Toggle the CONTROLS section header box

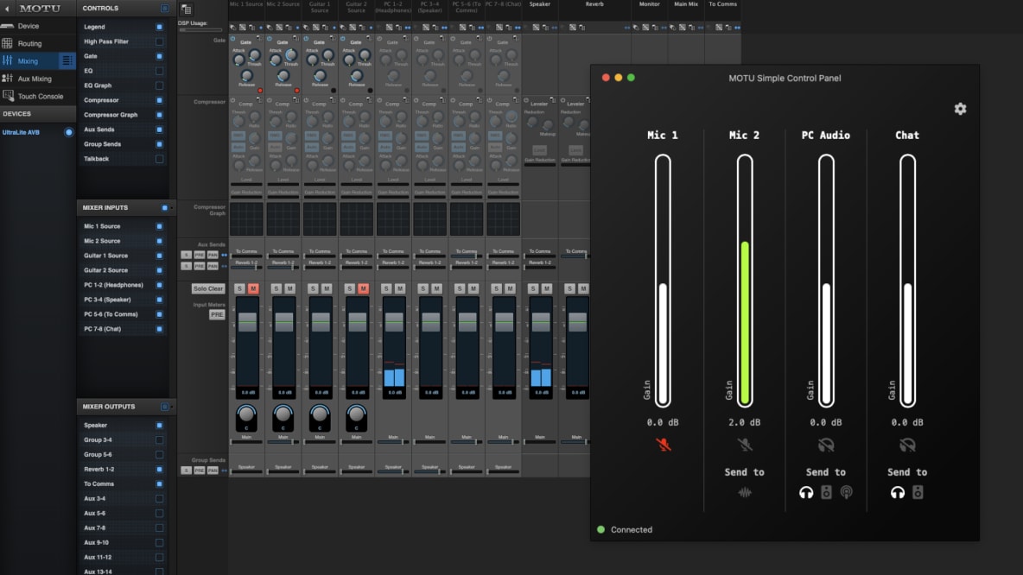[x=164, y=9]
